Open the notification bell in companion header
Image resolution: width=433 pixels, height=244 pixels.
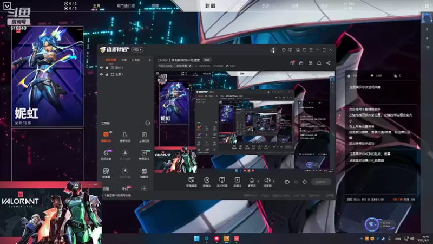[x=319, y=63]
